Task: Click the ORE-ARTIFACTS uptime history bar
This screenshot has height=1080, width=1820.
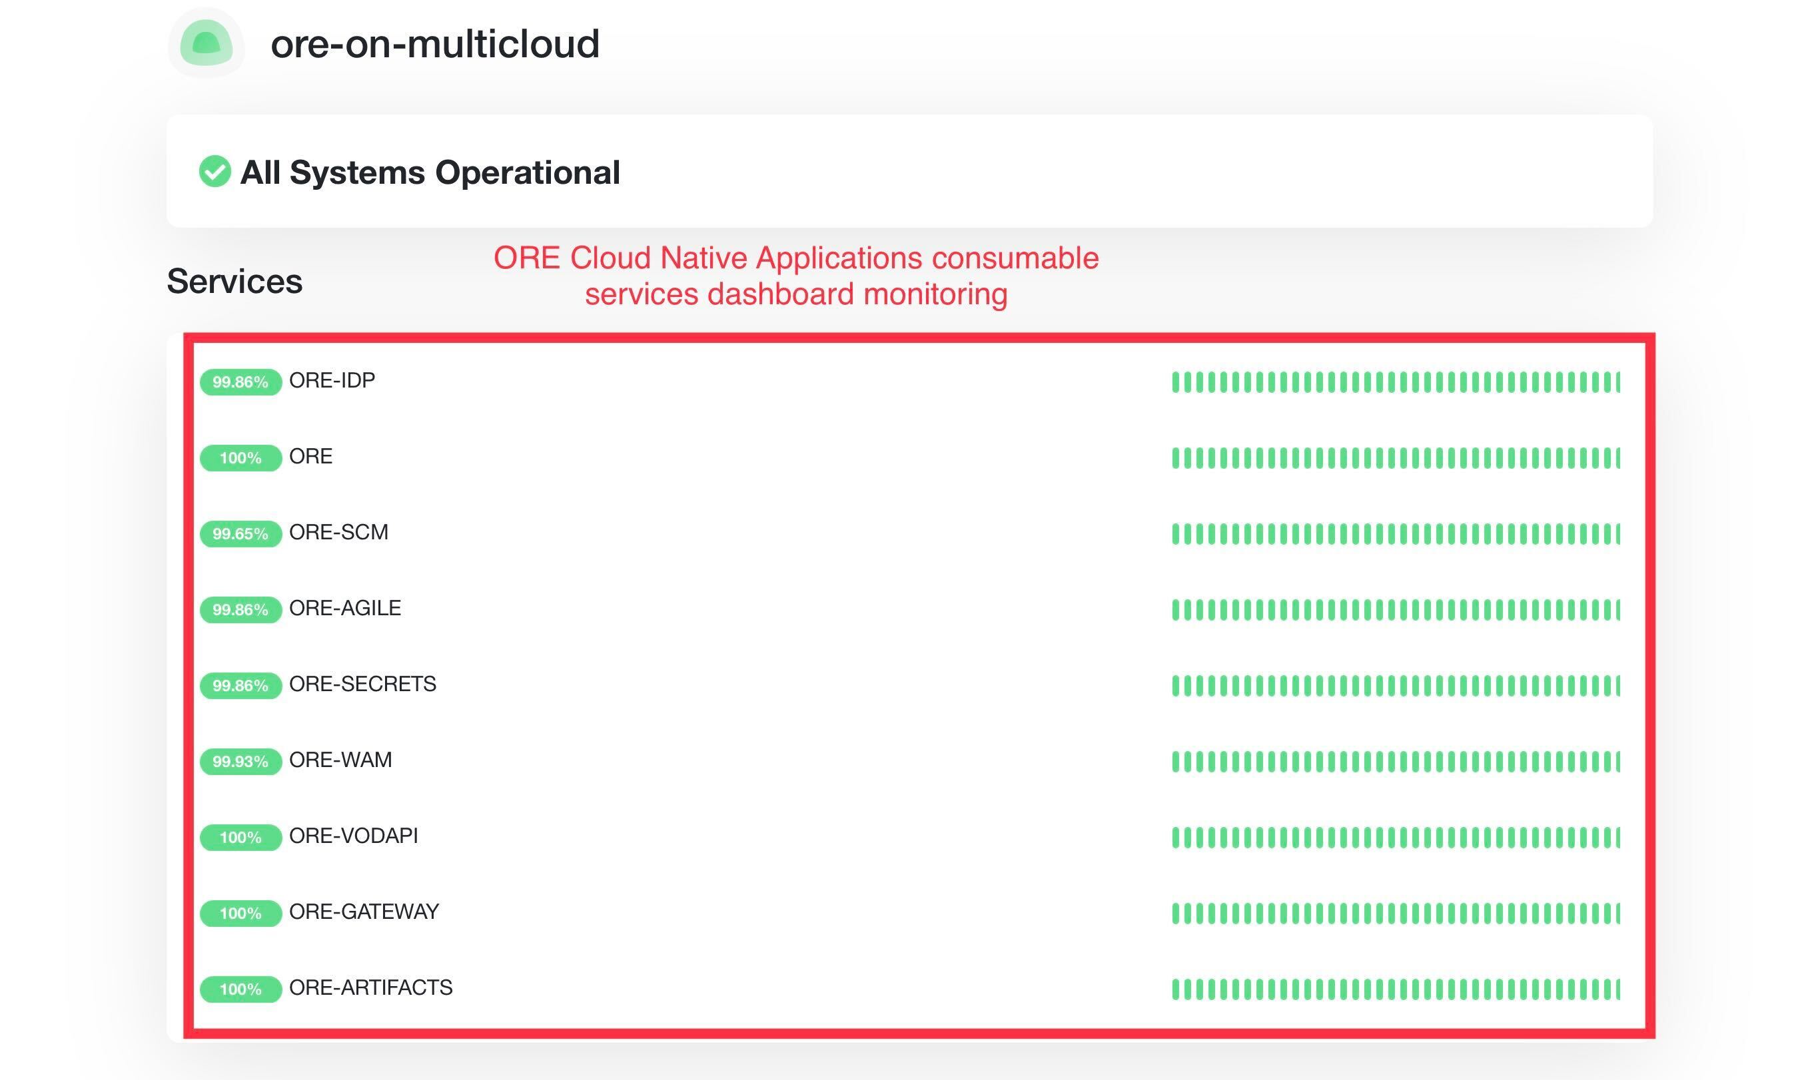Action: [1396, 989]
